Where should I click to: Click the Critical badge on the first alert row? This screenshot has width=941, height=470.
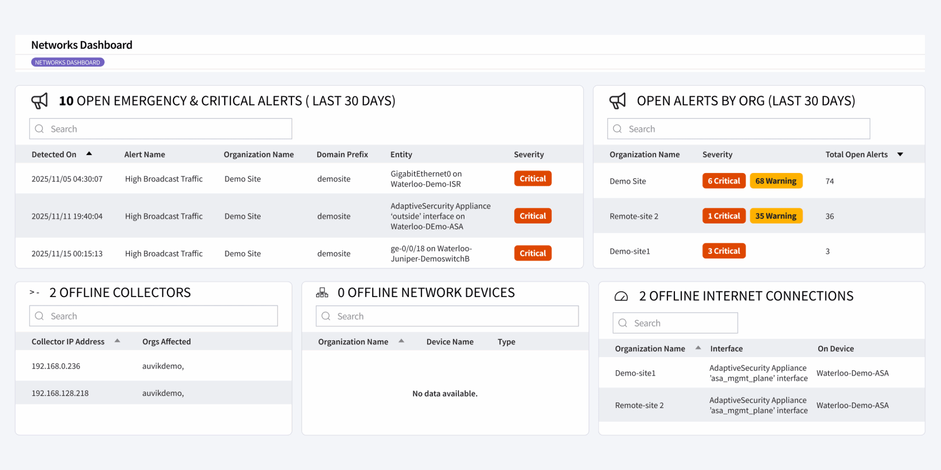[533, 179]
